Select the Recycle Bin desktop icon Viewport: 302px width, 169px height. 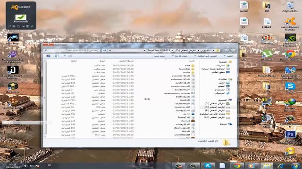290,7
